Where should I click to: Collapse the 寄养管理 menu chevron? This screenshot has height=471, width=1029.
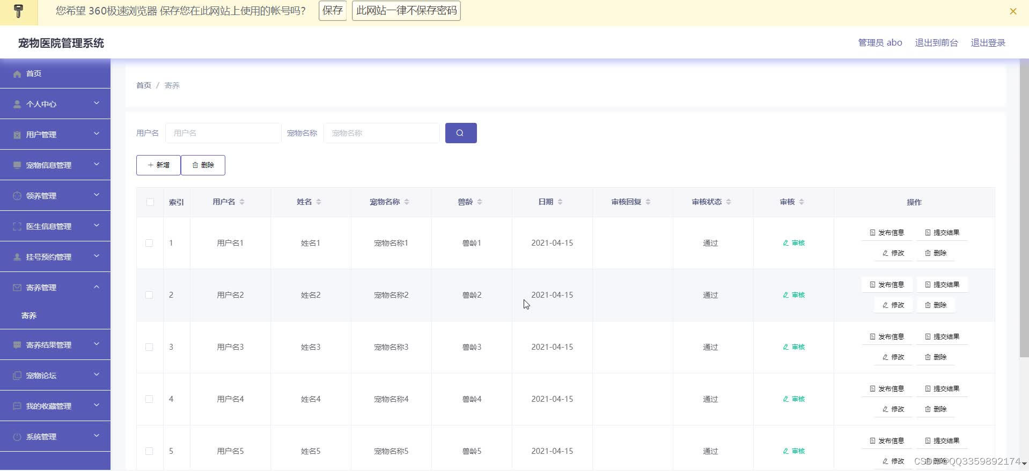(97, 287)
